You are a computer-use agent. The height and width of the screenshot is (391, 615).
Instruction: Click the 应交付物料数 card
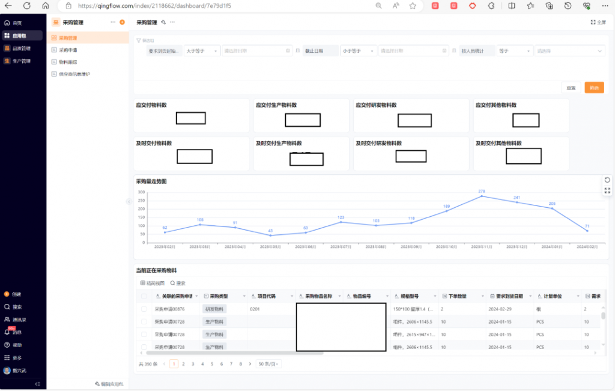point(192,115)
